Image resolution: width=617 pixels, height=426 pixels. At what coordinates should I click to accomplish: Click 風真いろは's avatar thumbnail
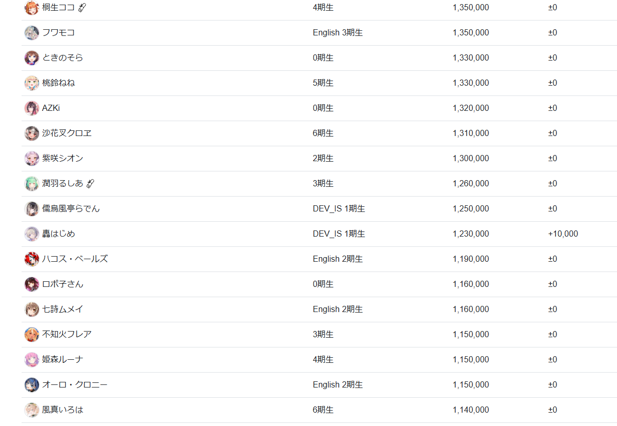32,410
